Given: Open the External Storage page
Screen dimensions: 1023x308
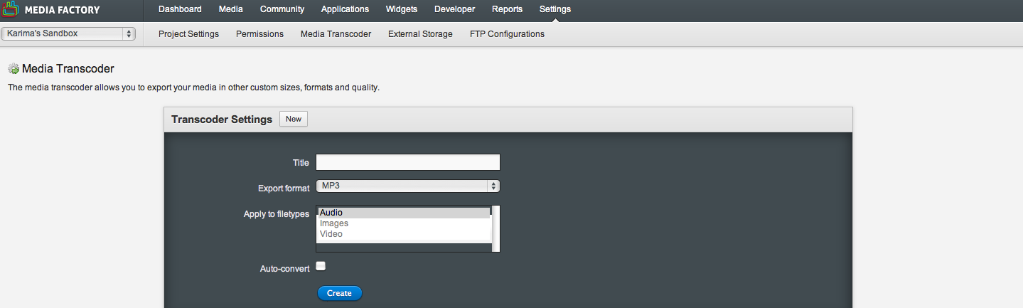Looking at the screenshot, I should (x=420, y=34).
